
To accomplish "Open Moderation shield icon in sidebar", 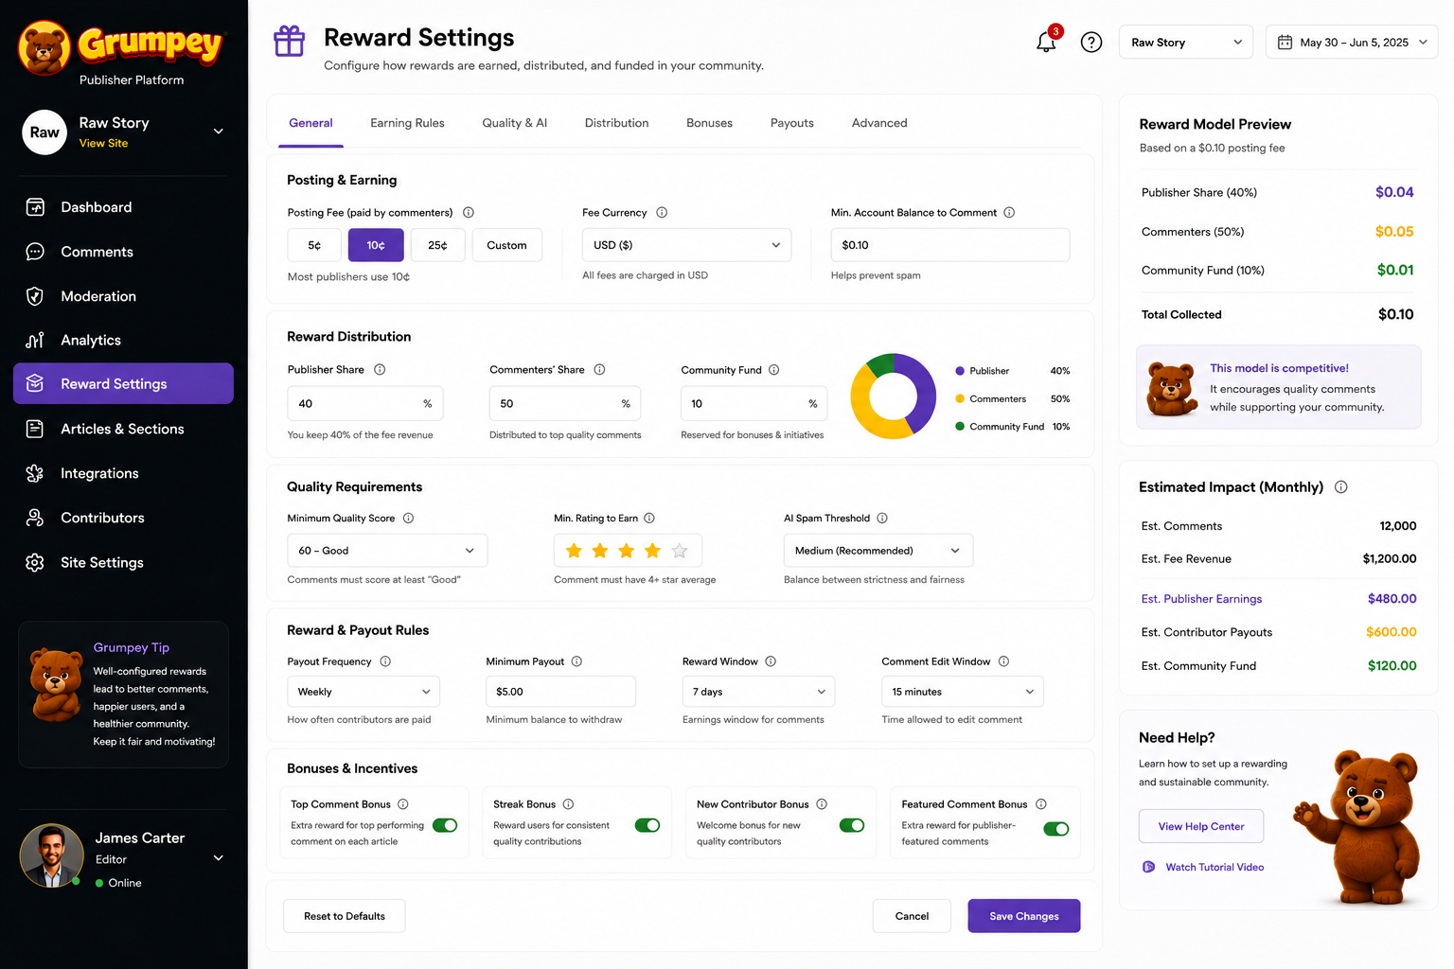I will (x=35, y=296).
